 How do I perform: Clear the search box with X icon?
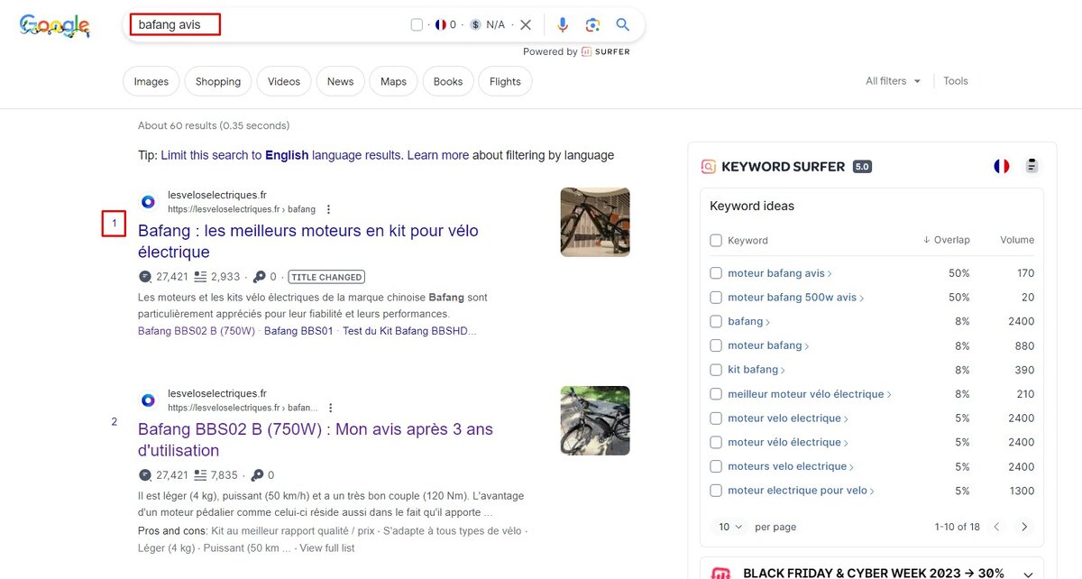526,25
